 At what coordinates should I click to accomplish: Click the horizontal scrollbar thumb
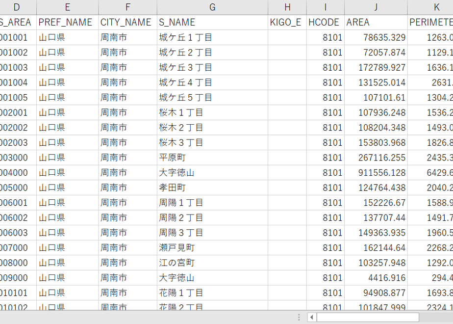(368, 317)
